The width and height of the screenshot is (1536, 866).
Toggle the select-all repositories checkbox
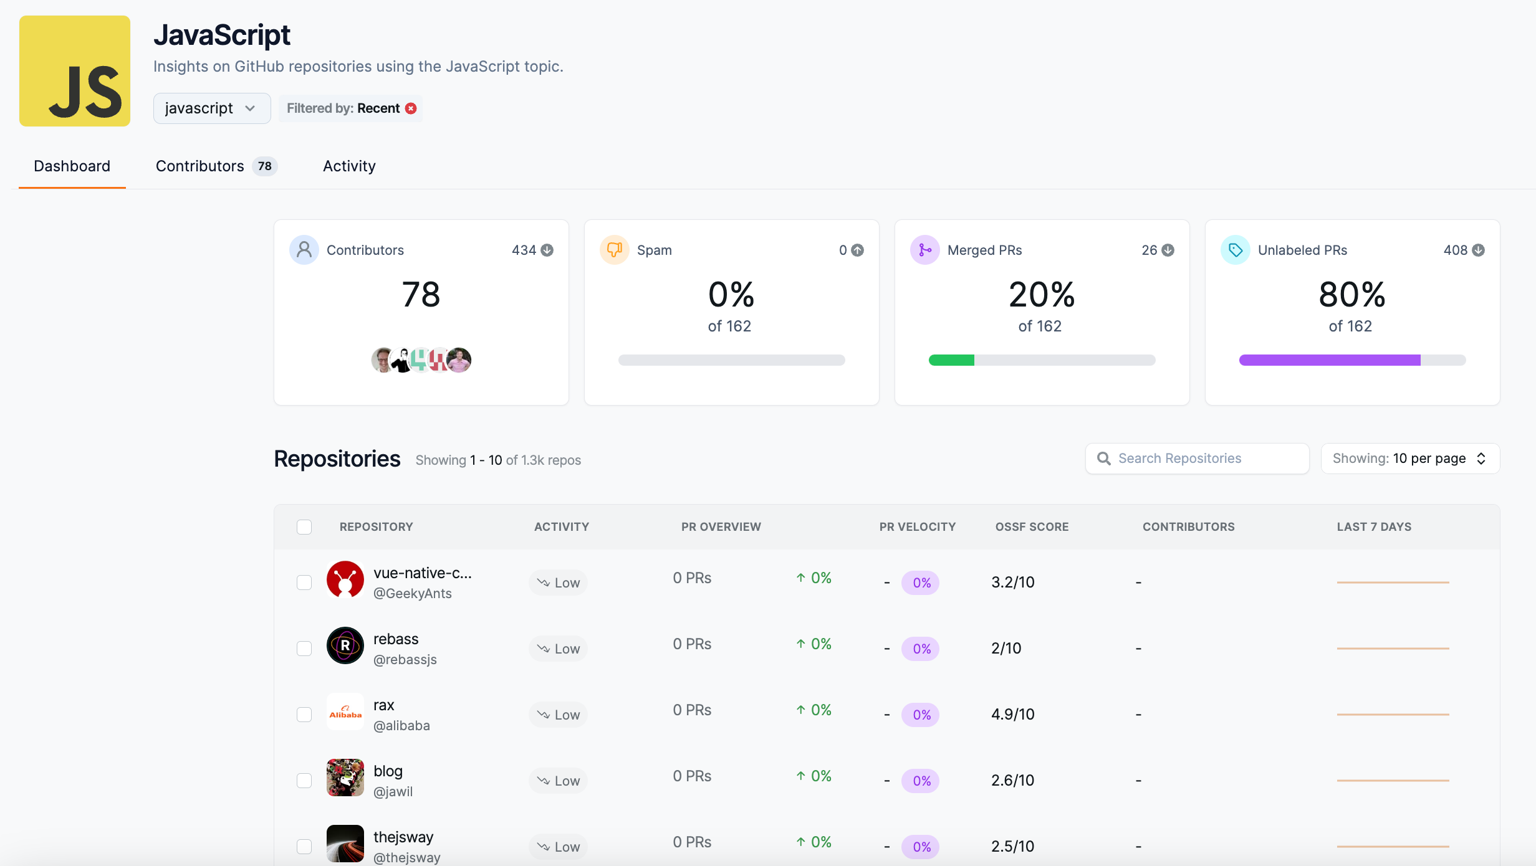304,527
